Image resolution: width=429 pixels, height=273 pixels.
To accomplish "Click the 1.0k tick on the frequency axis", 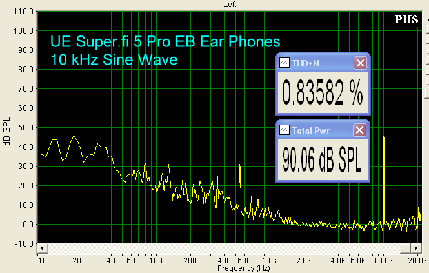I will click(270, 261).
